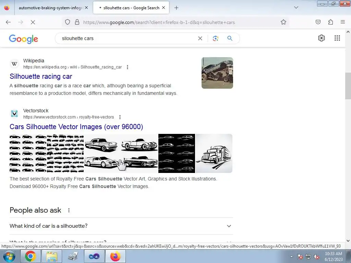Expand 'What kind of car is a silhouette?'
The height and width of the screenshot is (263, 351).
[x=121, y=226]
